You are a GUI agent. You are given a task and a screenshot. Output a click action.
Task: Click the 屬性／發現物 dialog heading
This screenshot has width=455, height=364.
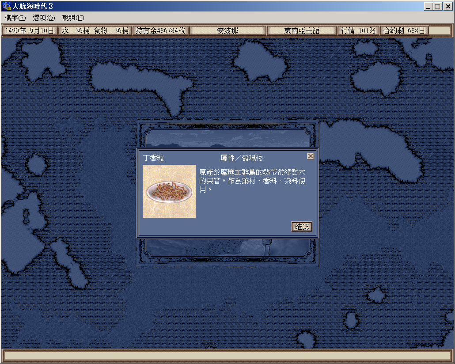pos(242,158)
